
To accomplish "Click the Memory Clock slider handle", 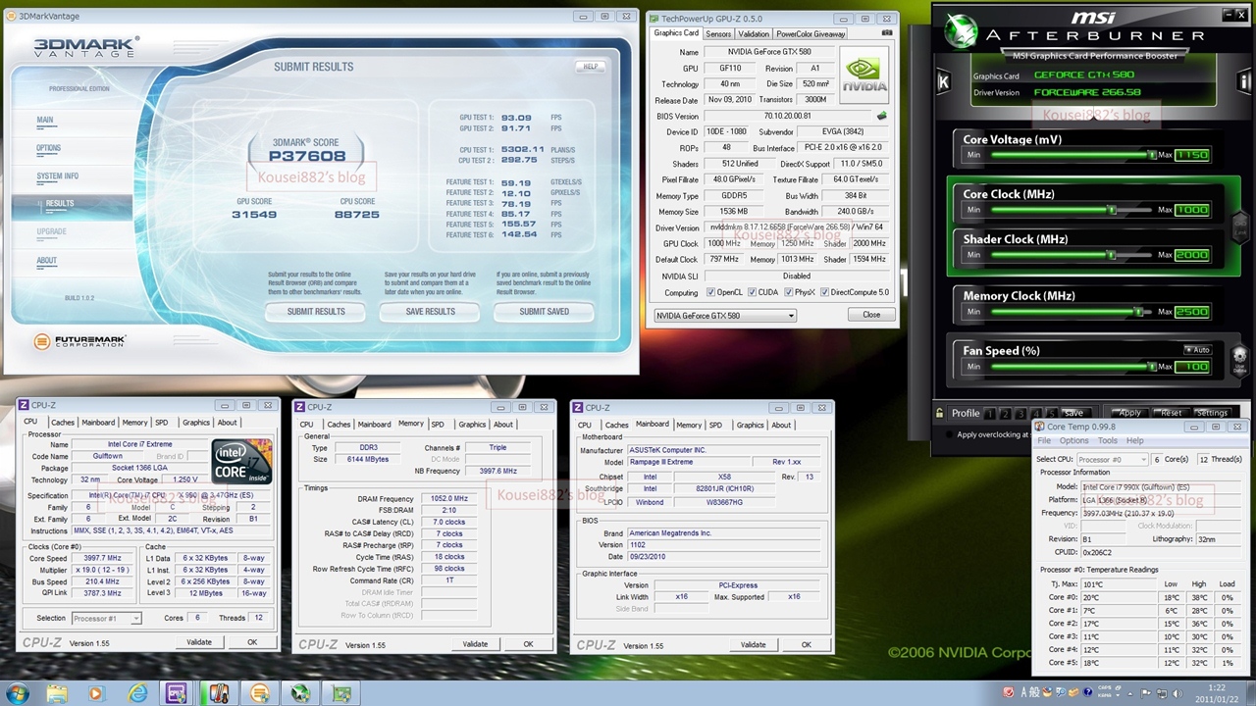I will (1138, 312).
